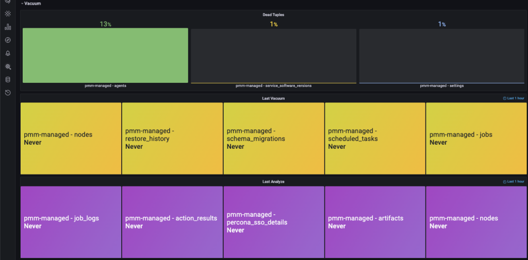Screen dimensions: 528x260
Task: Click the bar chart icon in sidebar
Action: point(8,27)
